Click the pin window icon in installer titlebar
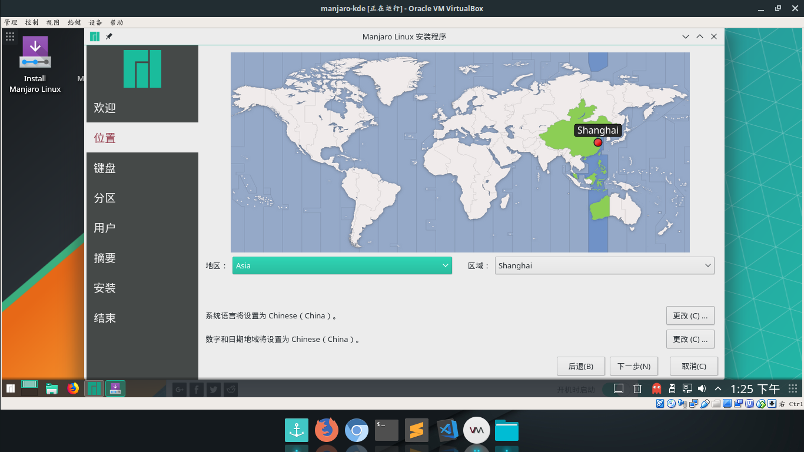Image resolution: width=804 pixels, height=452 pixels. 109,36
